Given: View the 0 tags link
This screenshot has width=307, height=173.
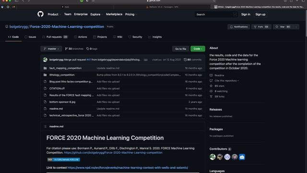Looking at the screenshot, I should [x=92, y=49].
